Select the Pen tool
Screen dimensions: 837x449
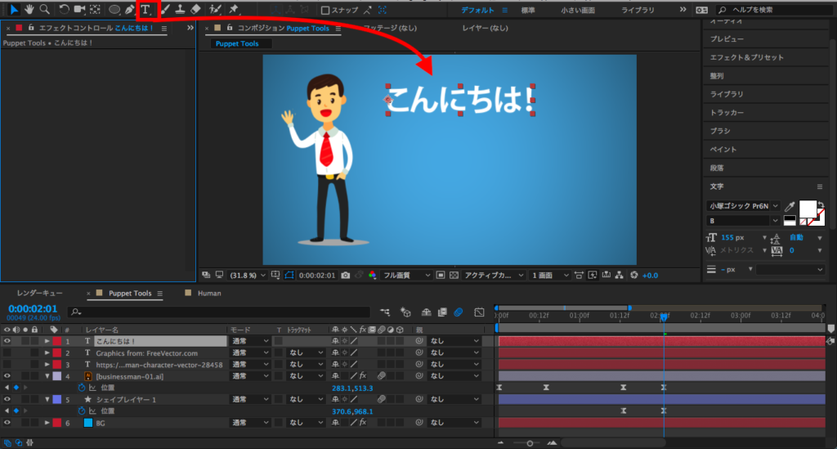click(129, 10)
